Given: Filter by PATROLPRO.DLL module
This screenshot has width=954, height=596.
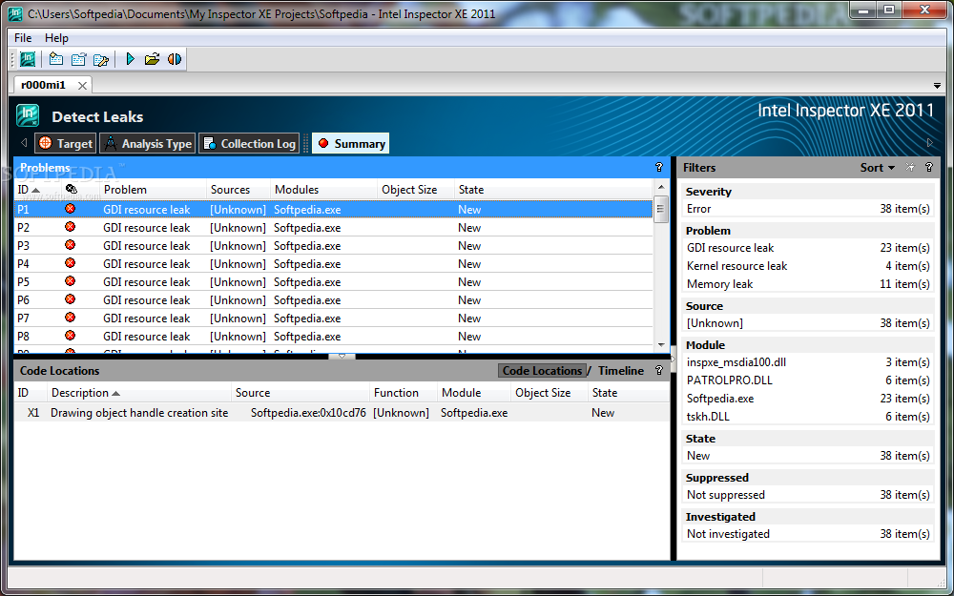Looking at the screenshot, I should (x=808, y=380).
